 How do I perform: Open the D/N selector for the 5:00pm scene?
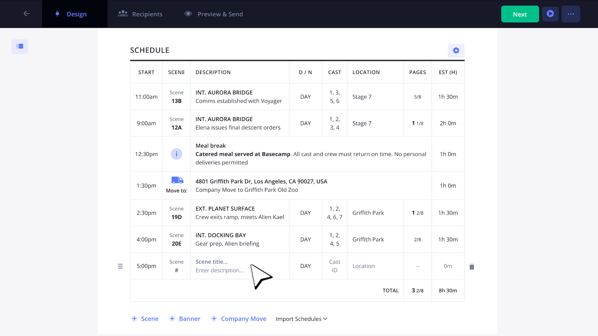pos(305,266)
